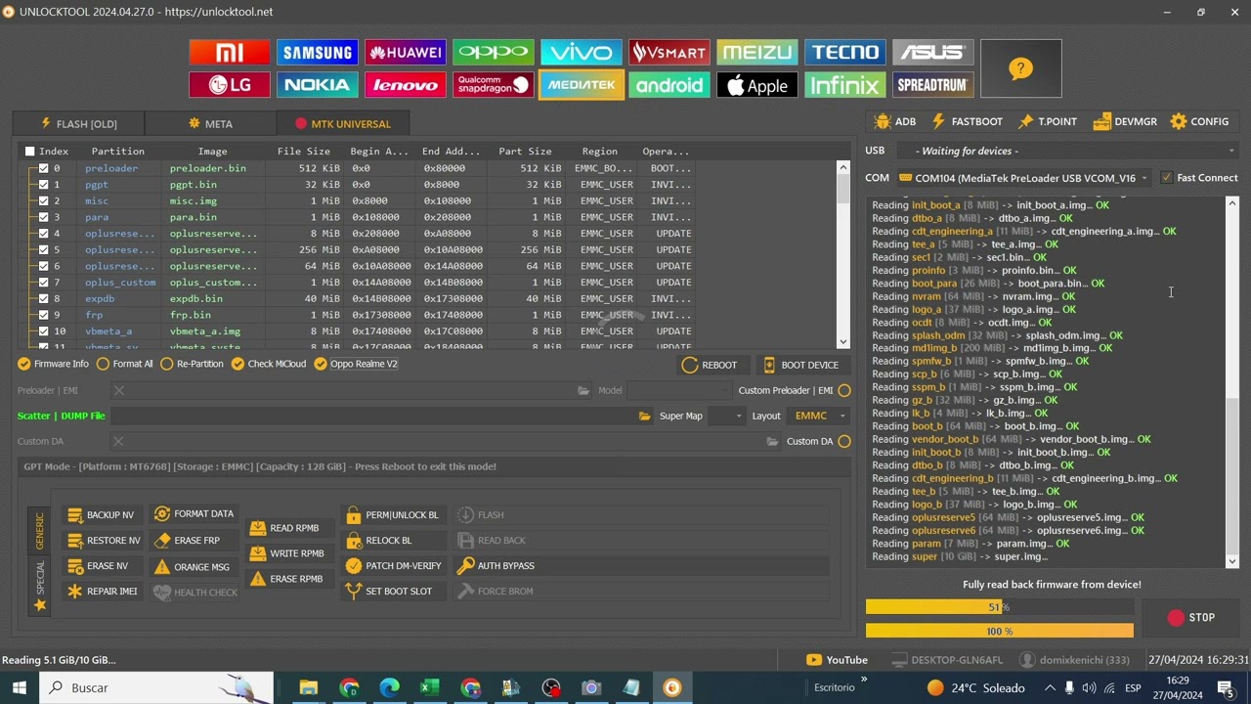Image resolution: width=1251 pixels, height=704 pixels.
Task: Select the LG brand icon
Action: pyautogui.click(x=230, y=85)
